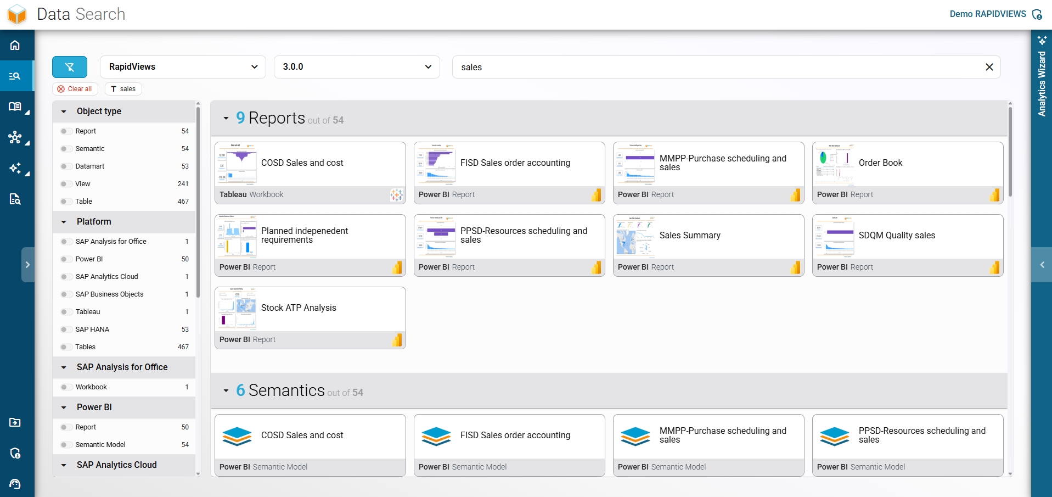
Task: Open SDQM Quality sales report
Action: coord(908,245)
